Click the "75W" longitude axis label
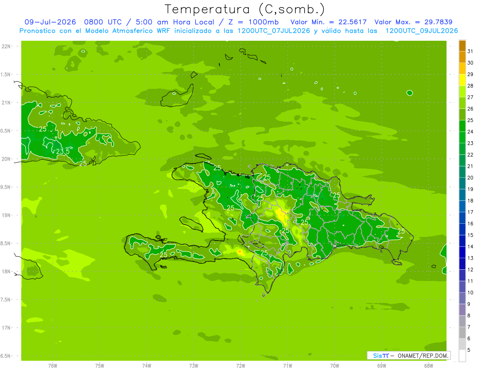Viewport: 481px width, 371px height. tap(99, 366)
